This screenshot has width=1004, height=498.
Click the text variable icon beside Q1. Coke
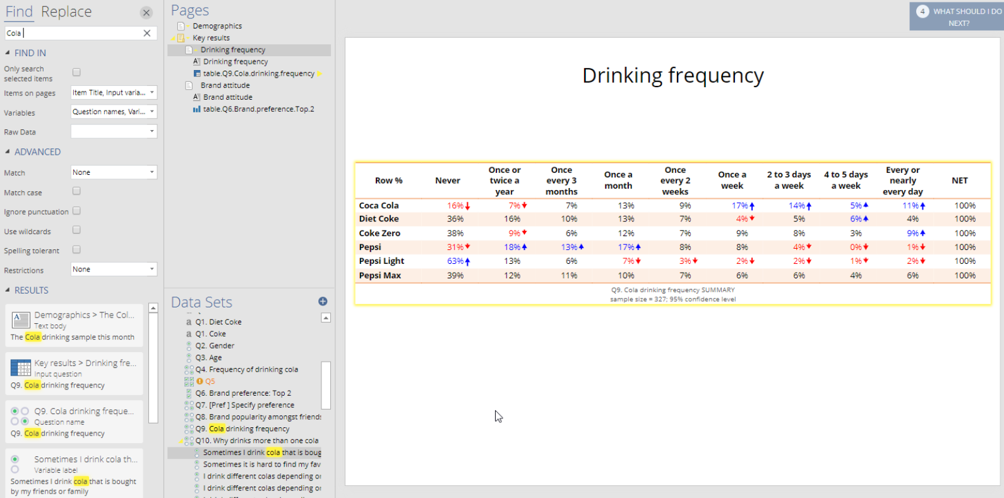[x=189, y=334]
